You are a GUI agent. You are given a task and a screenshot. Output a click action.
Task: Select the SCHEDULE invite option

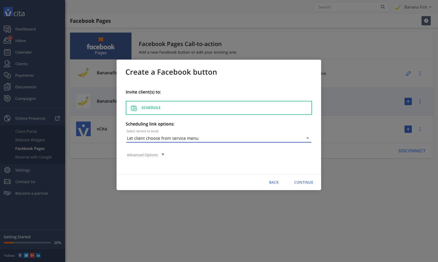point(219,108)
